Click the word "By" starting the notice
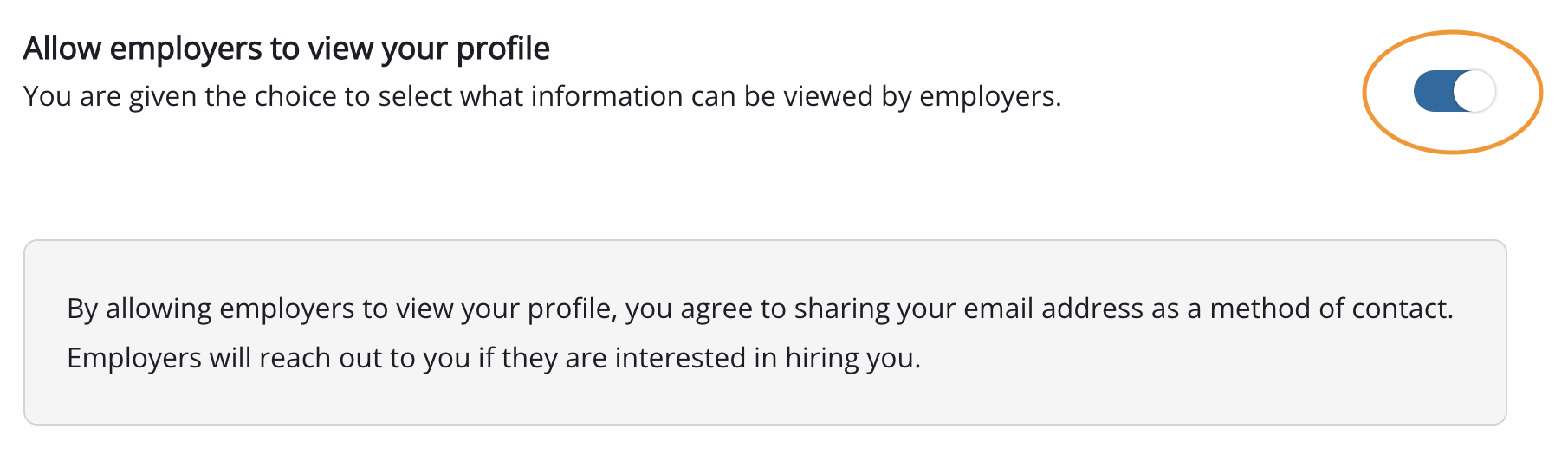This screenshot has height=468, width=1568. [x=82, y=309]
